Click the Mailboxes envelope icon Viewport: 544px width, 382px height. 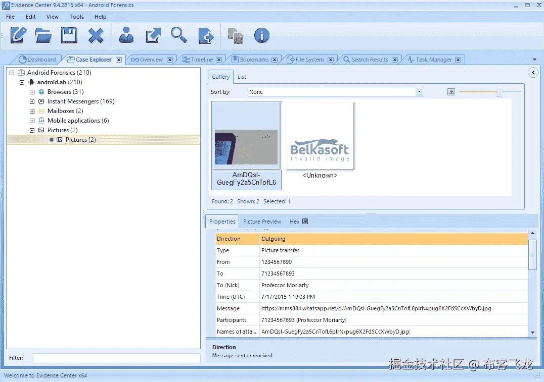[41, 111]
